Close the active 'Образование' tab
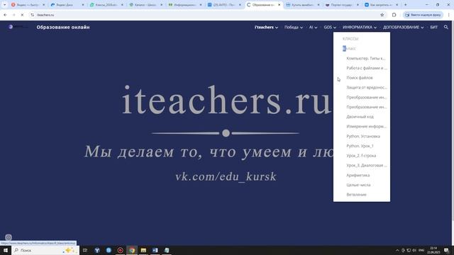Image resolution: width=454 pixels, height=255 pixels. click(x=279, y=5)
